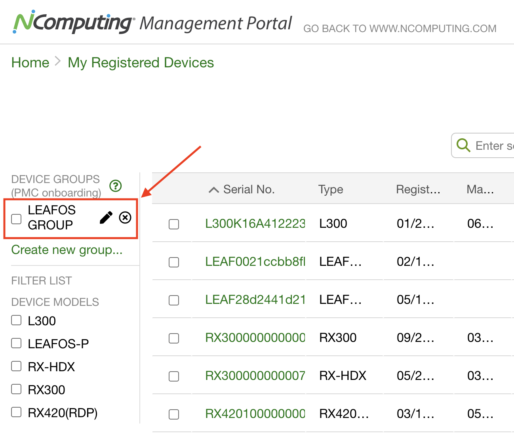Delete LEAFOS GROUP with the X icon
Screen dimensions: 514x435
coord(125,217)
